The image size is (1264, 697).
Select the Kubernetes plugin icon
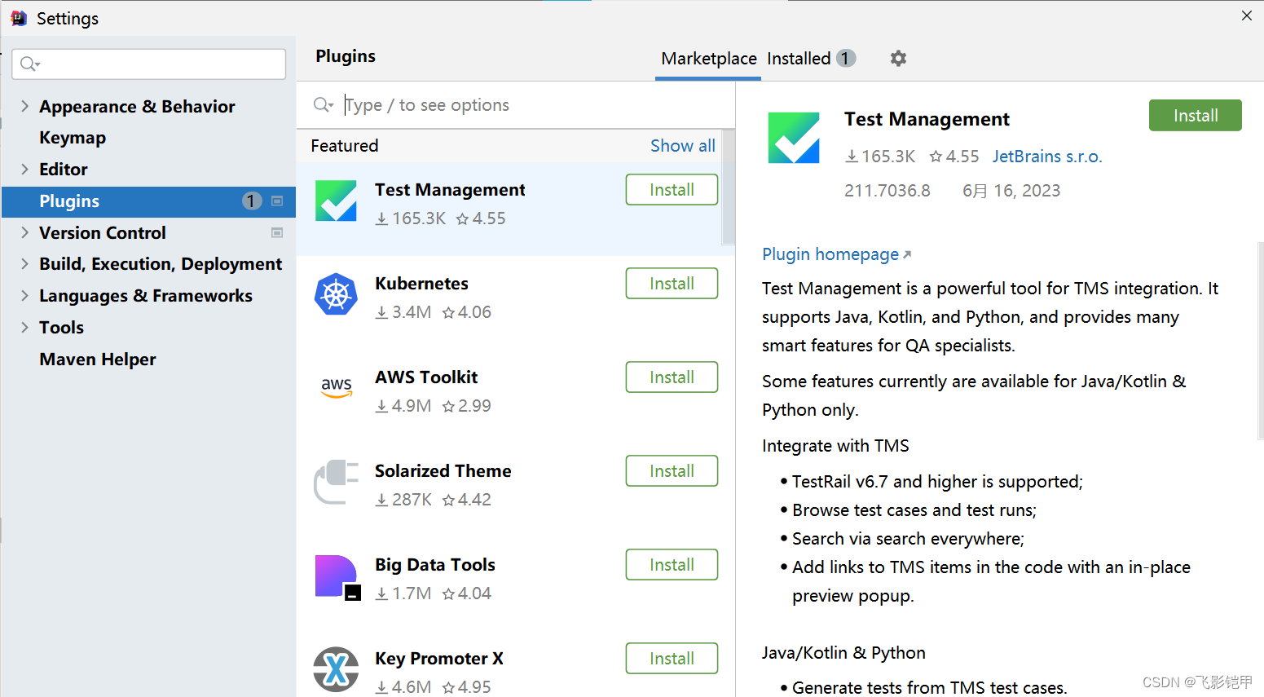pos(337,294)
